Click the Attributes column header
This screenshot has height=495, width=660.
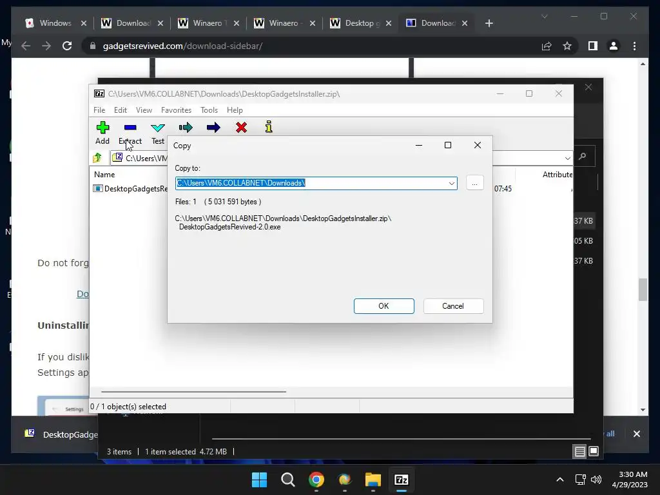(557, 174)
